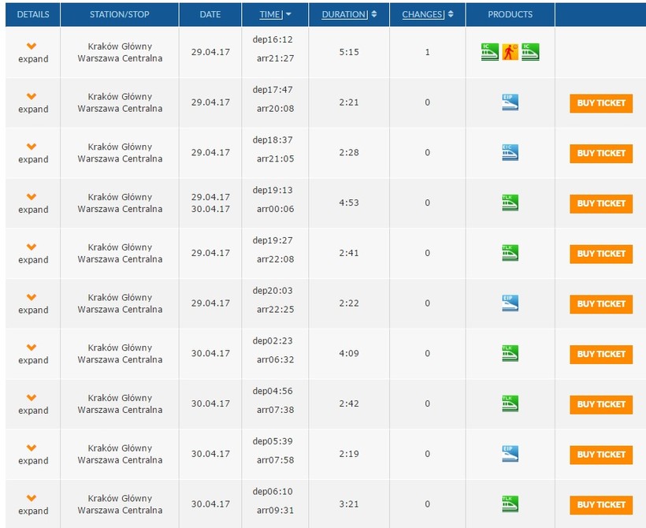Click the TLK train icon for 19:13 departure
Screen dimensions: 646x528
tap(510, 203)
